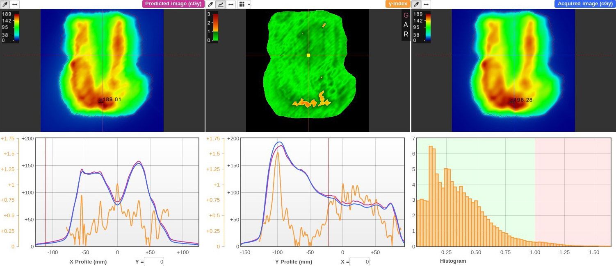Select eyedropper tool in Acquired image panel

(x=416, y=4)
